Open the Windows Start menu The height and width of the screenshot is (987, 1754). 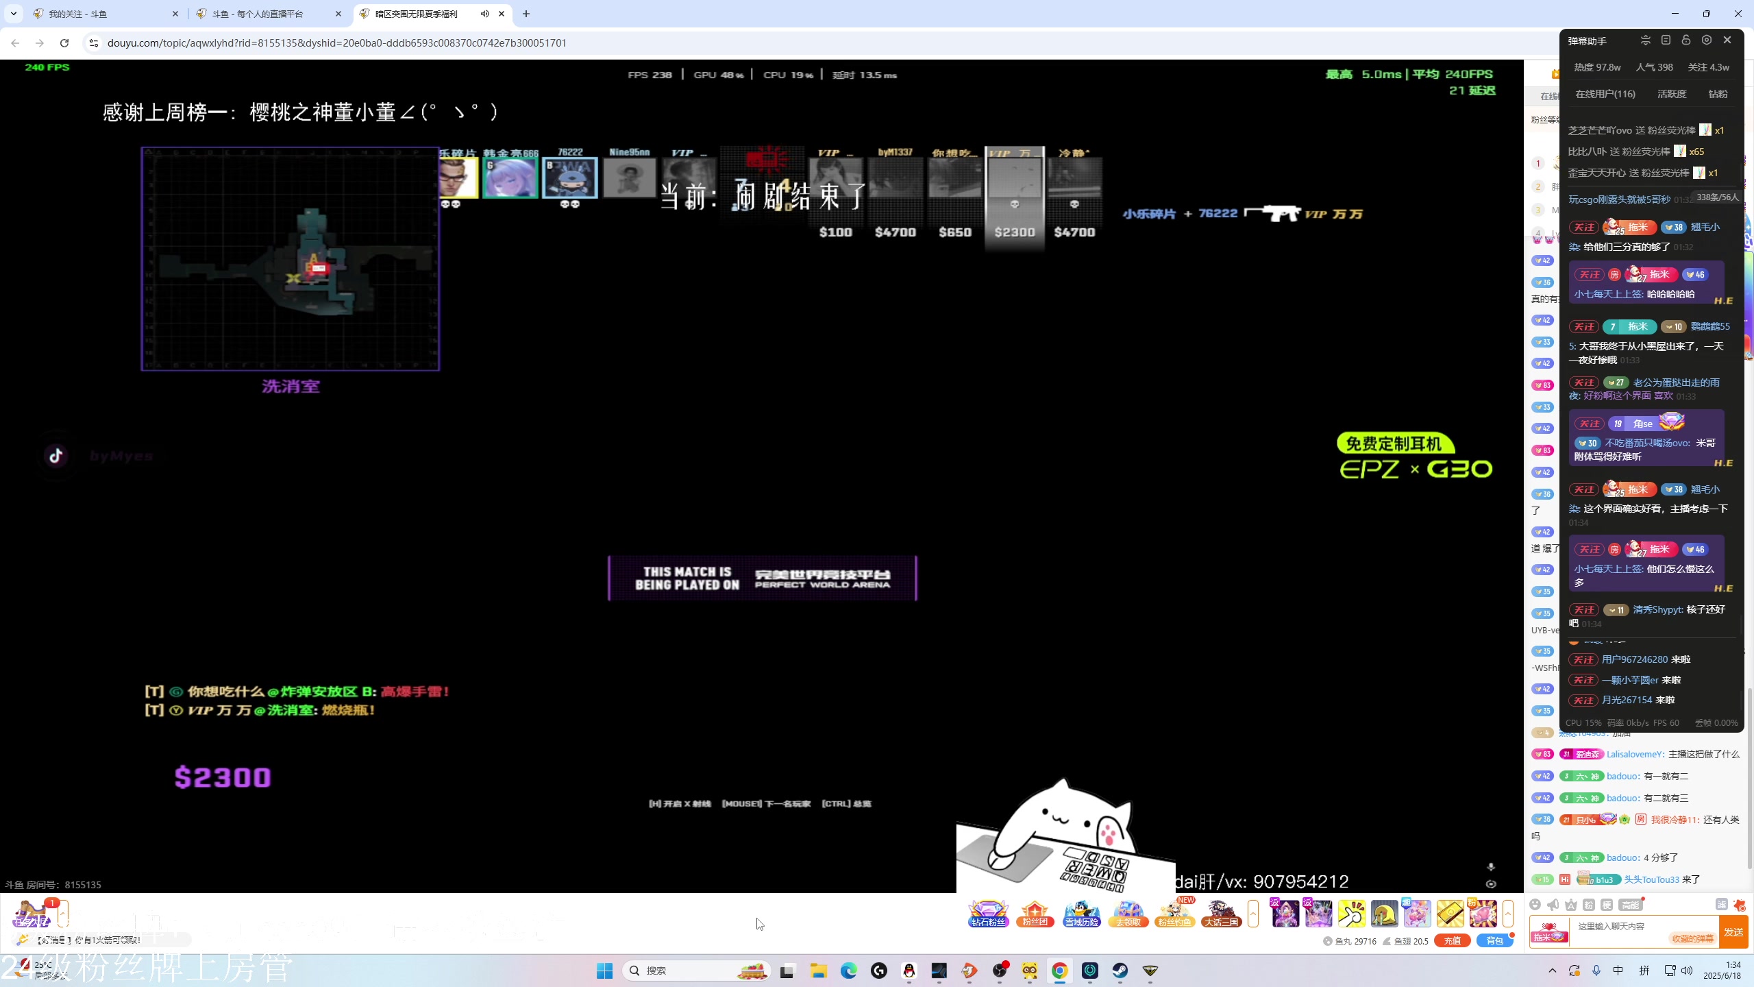tap(604, 971)
